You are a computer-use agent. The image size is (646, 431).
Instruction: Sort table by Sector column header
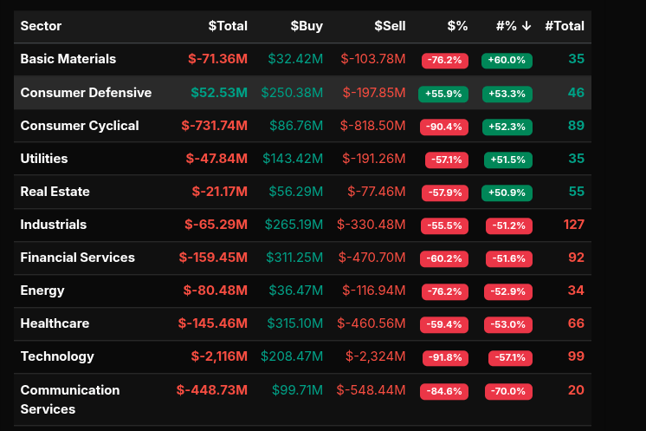(41, 26)
